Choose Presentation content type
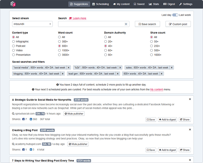Viewport: 203px width, 163px height. point(13,55)
